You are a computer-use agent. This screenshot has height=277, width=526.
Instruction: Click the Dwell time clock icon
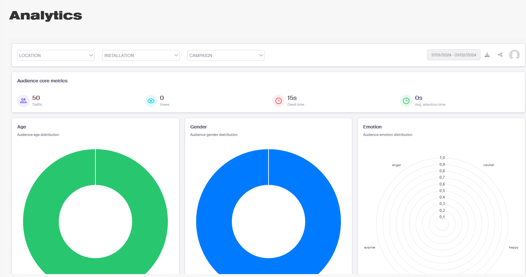click(279, 101)
